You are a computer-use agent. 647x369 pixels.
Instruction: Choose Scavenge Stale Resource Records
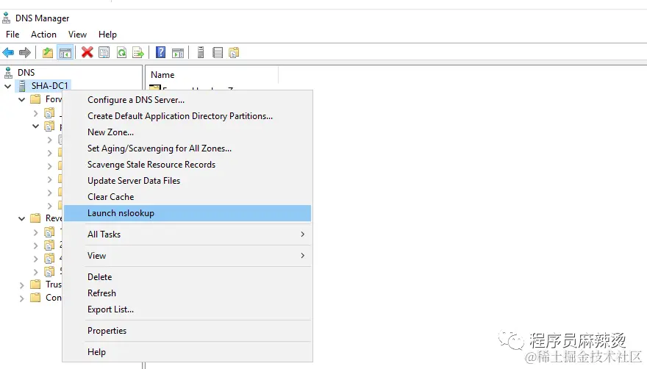click(x=187, y=164)
